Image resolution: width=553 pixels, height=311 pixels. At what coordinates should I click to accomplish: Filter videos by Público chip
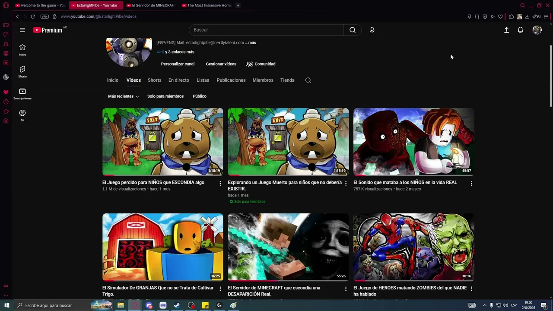(x=200, y=96)
